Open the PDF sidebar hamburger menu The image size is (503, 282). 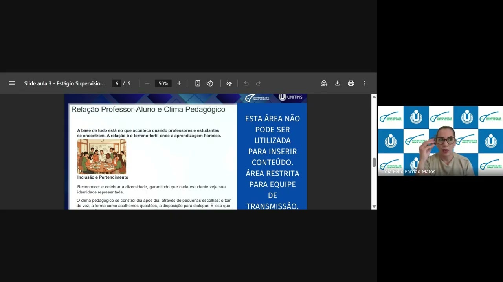point(12,83)
